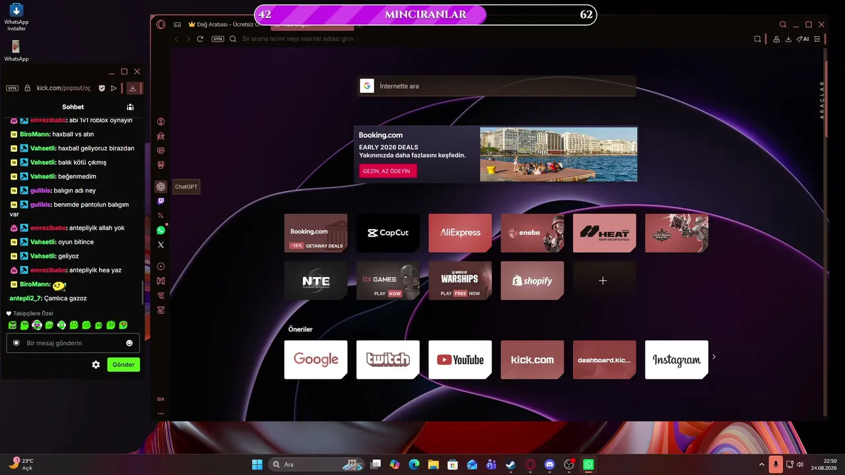Open WhatsApp in the Opera sidebar

[160, 230]
